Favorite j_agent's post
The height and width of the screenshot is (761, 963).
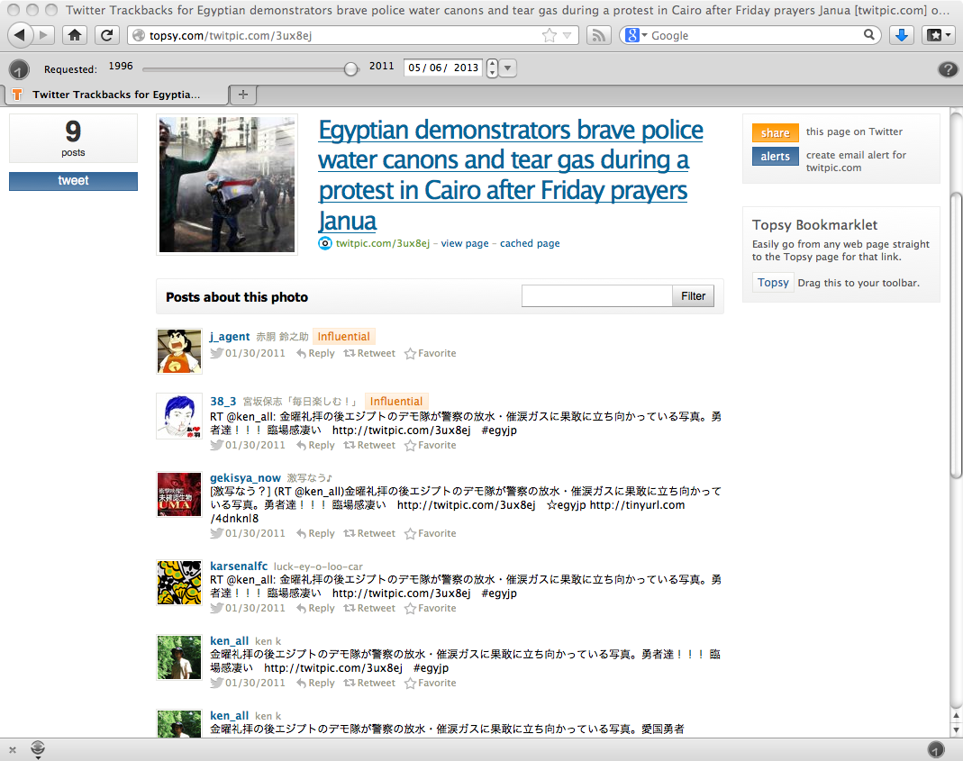click(430, 353)
